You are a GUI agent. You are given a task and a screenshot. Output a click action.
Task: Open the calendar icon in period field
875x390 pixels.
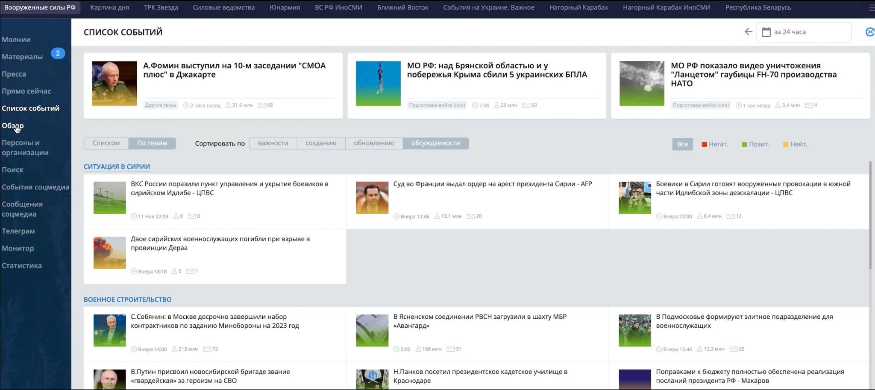point(766,32)
